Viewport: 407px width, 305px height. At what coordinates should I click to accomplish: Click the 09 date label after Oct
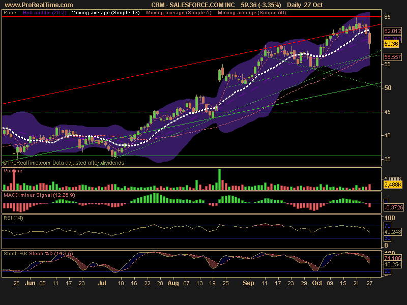330,283
